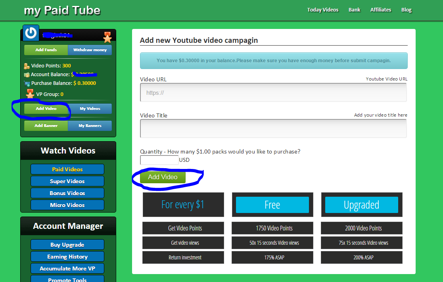Click the Add new Youtube video campagin heading
The height and width of the screenshot is (282, 443).
click(x=199, y=40)
